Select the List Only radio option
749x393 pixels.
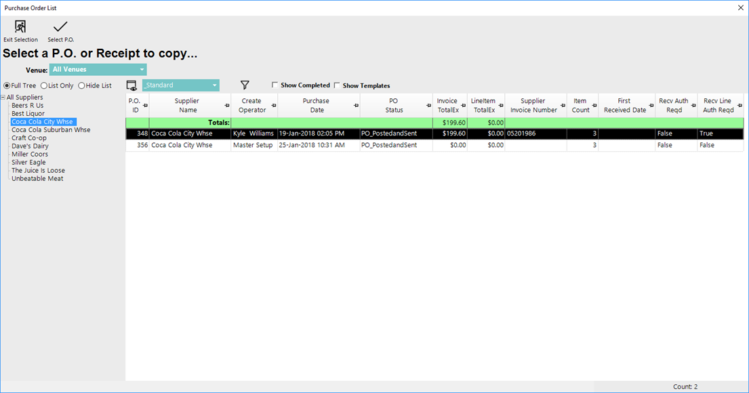tap(44, 86)
